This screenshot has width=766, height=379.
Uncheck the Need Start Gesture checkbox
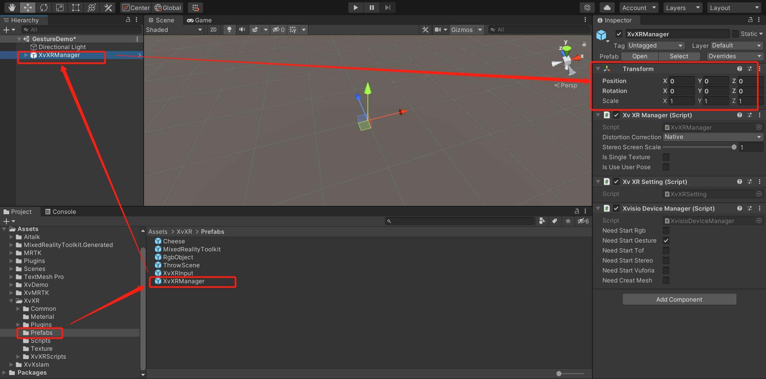pyautogui.click(x=666, y=241)
